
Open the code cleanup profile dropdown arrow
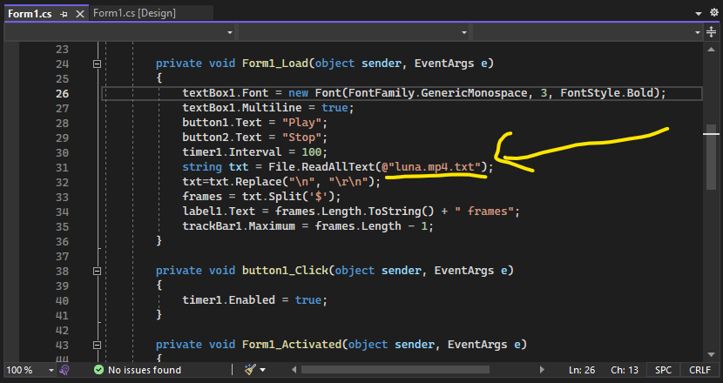(x=264, y=370)
